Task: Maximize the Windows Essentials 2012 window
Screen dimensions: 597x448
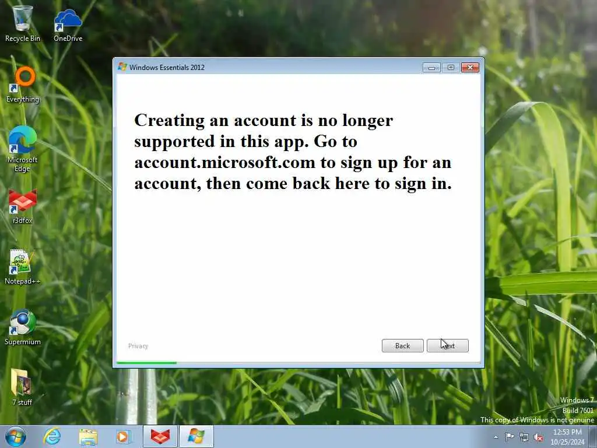Action: 451,68
